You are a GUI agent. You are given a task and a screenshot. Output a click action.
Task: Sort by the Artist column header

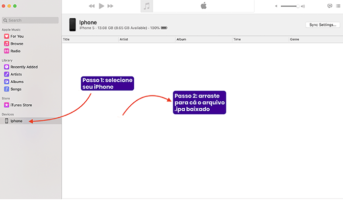coord(147,39)
